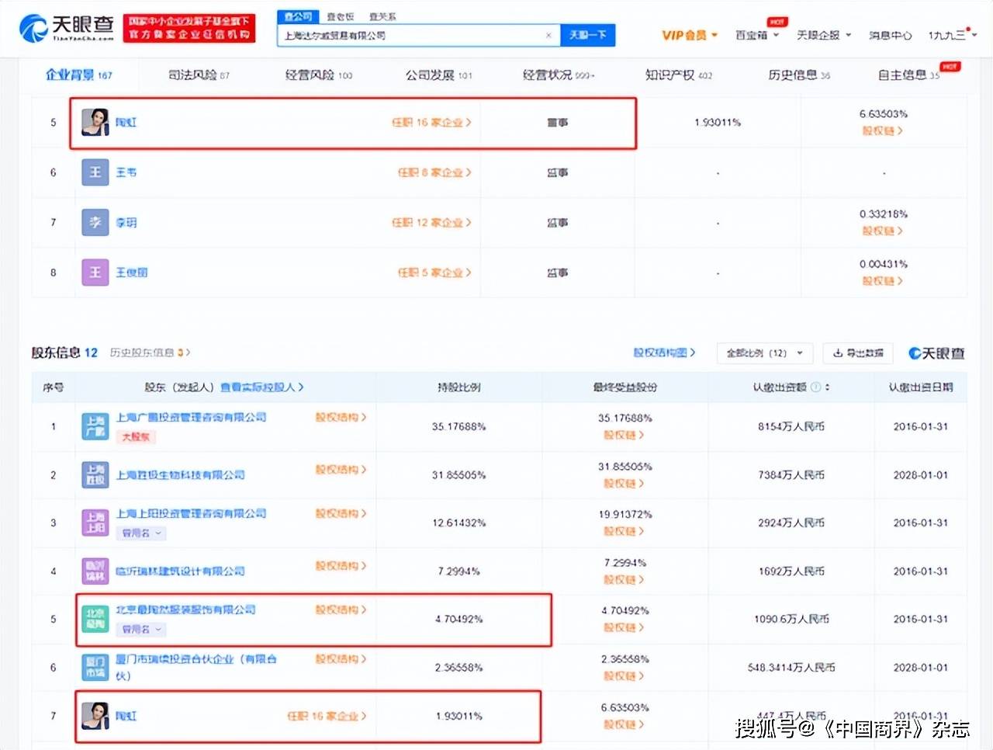Image resolution: width=993 pixels, height=750 pixels.
Task: Click the download icon in 导出数据
Action: (838, 353)
